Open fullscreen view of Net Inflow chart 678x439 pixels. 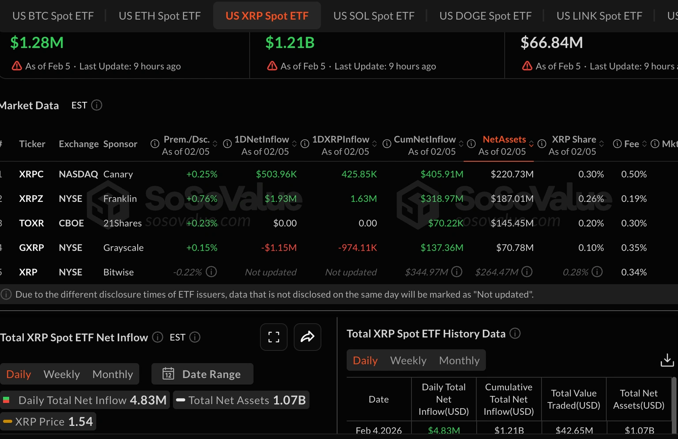coord(274,337)
